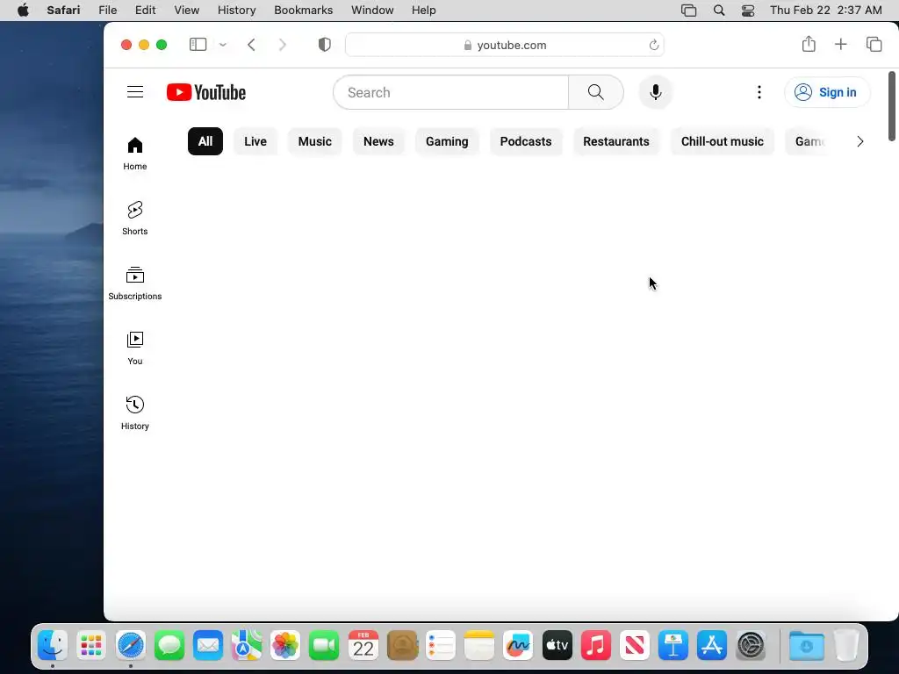Start voice search with the microphone
Screen dimensions: 899x674
(655, 92)
